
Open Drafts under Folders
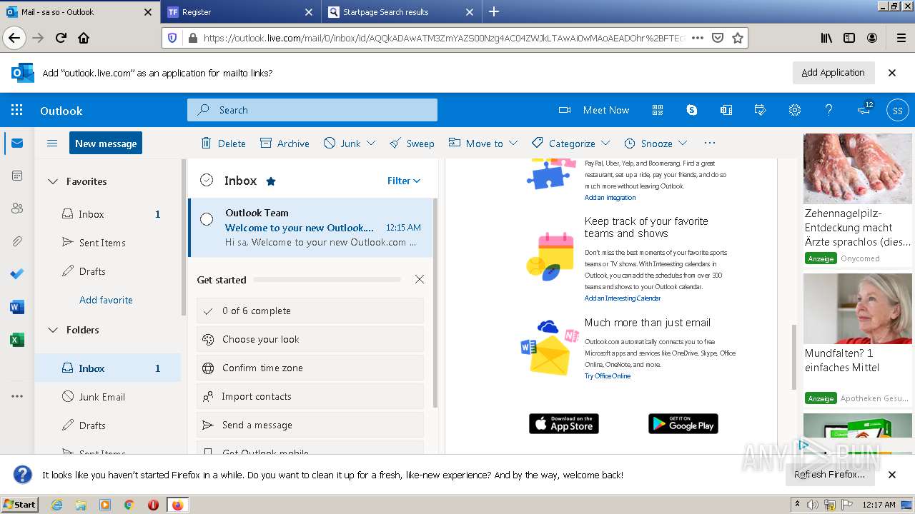click(x=107, y=425)
